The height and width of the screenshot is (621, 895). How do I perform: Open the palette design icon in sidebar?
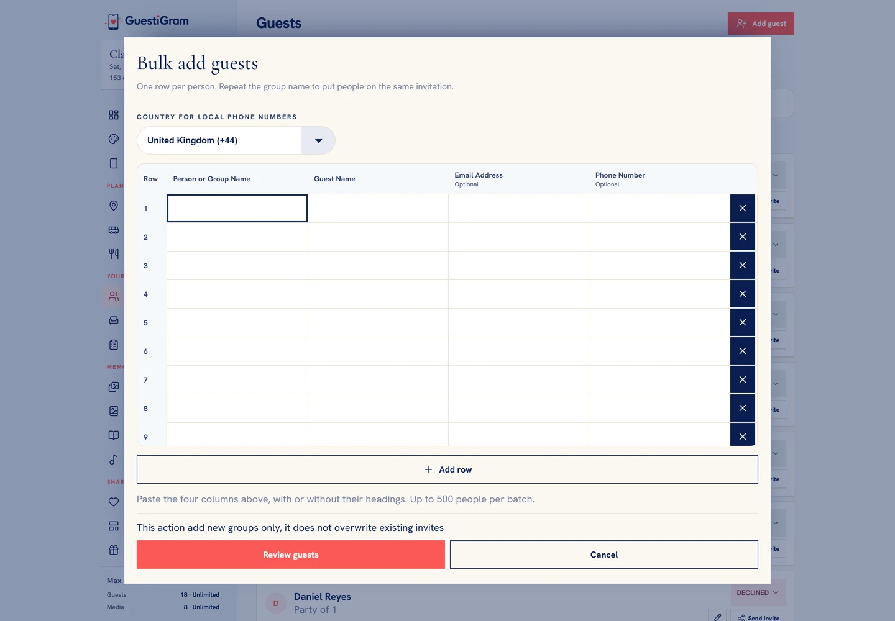coord(114,139)
